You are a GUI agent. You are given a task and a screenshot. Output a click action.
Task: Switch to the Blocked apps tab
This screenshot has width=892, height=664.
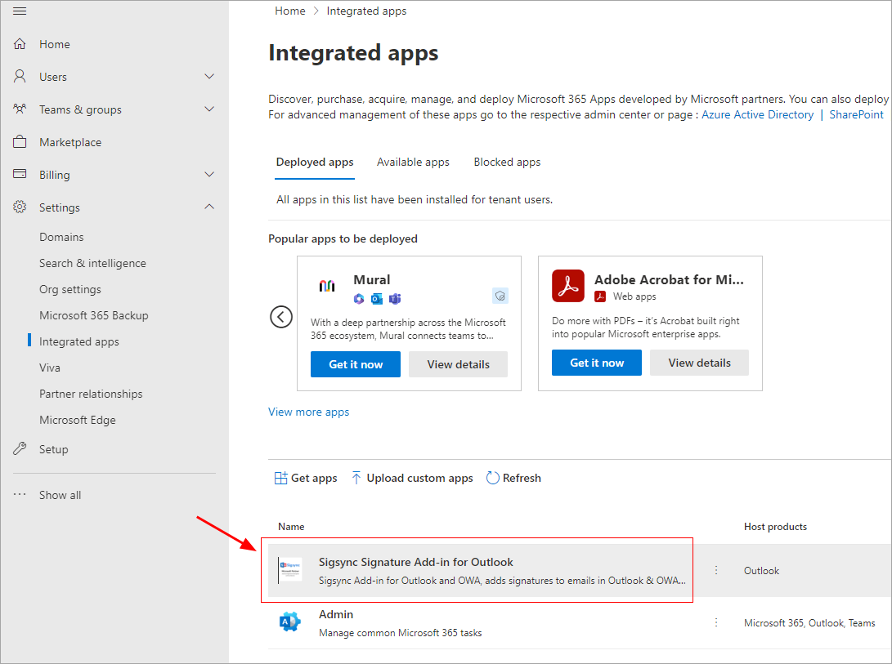[507, 162]
